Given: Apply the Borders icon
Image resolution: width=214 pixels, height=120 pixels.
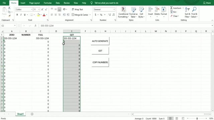Looking at the screenshot, I should tap(31, 15).
